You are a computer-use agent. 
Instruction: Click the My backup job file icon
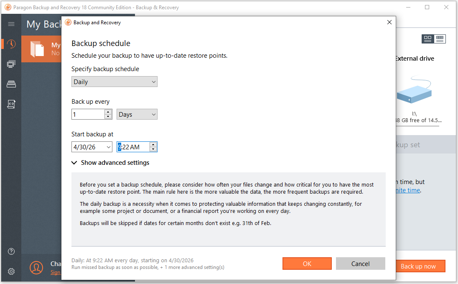click(37, 49)
